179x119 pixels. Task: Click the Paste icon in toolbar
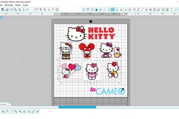point(19,10)
